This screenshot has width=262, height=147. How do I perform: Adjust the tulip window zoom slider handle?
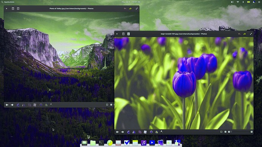(231, 132)
